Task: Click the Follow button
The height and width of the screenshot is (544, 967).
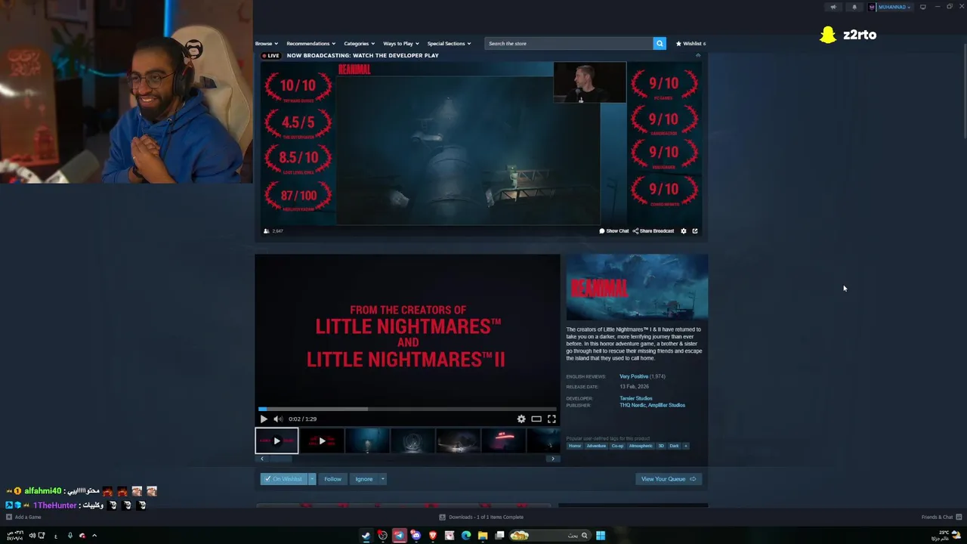Action: coord(332,479)
